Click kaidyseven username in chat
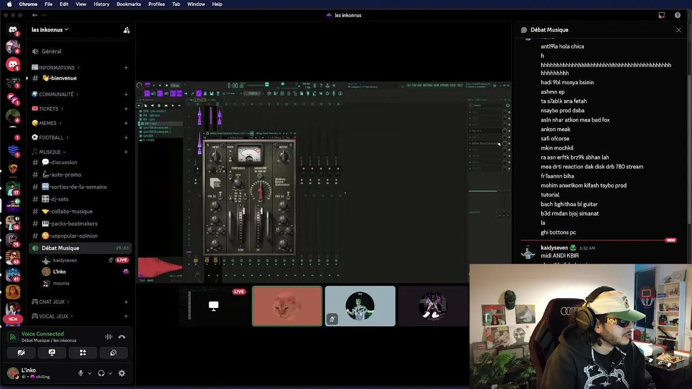 [554, 247]
